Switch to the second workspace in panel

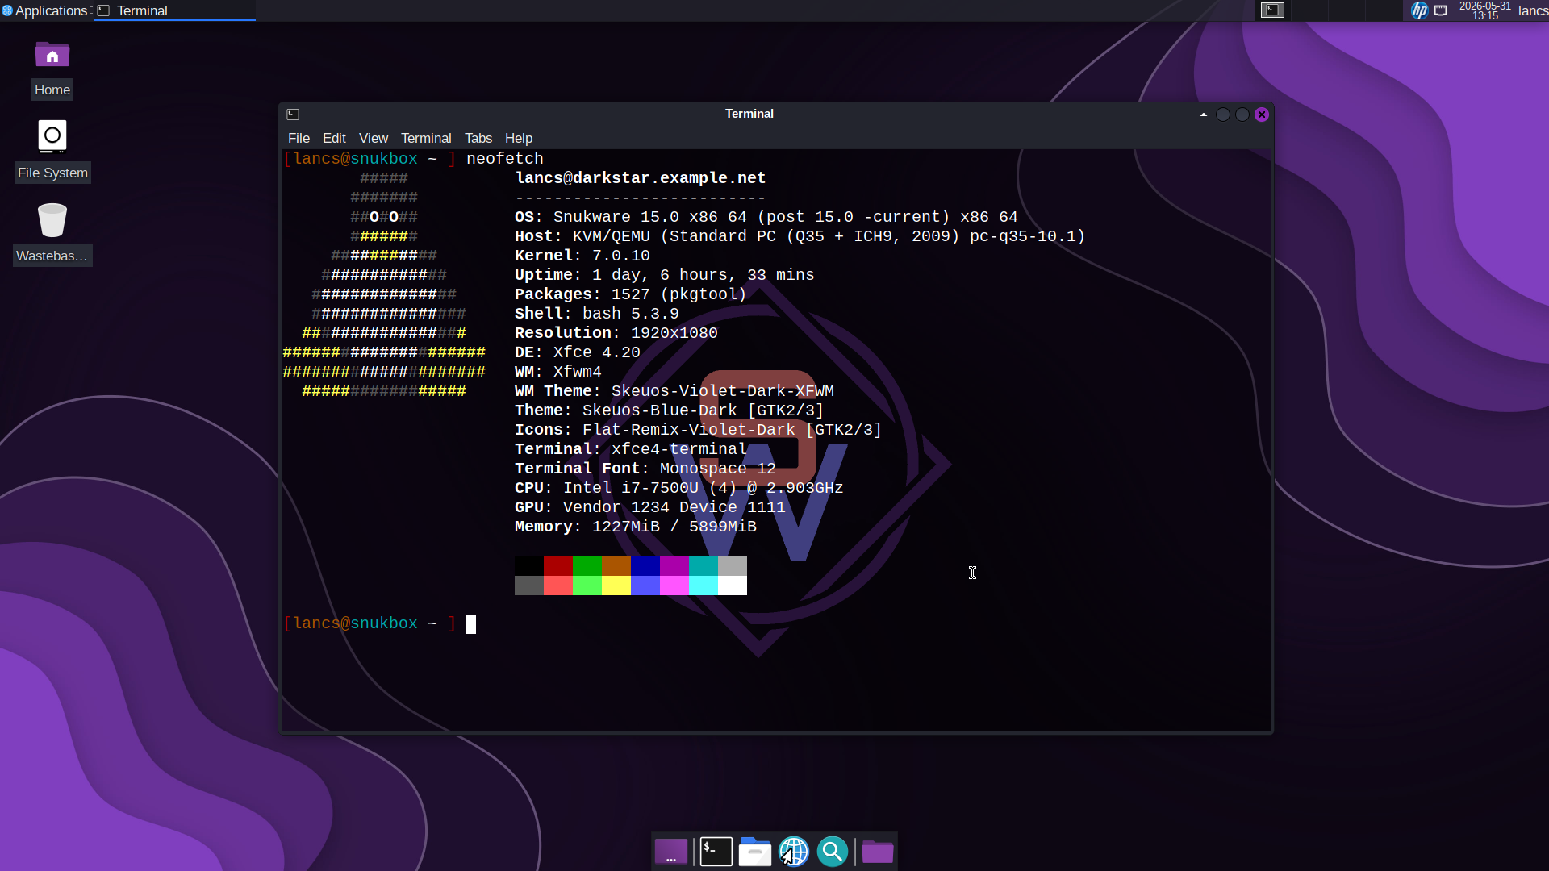point(1310,10)
